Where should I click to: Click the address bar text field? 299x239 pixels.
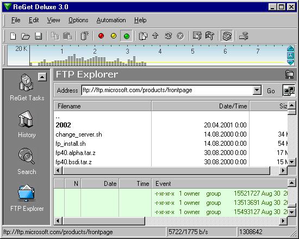[167, 90]
